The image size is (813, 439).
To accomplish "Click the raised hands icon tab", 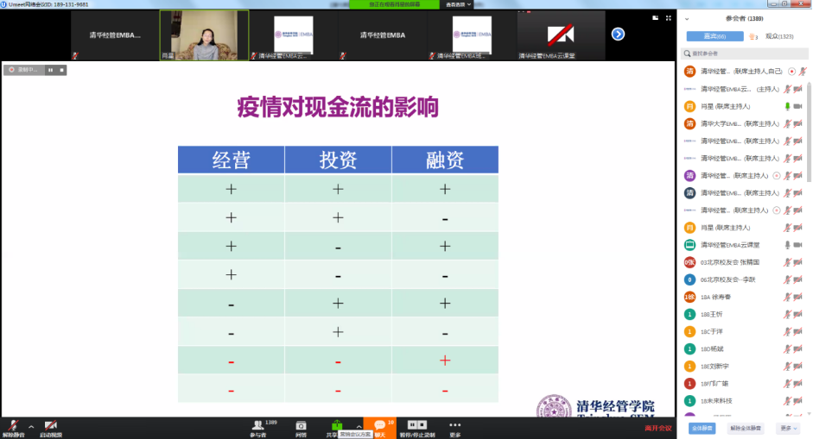I will tap(753, 36).
